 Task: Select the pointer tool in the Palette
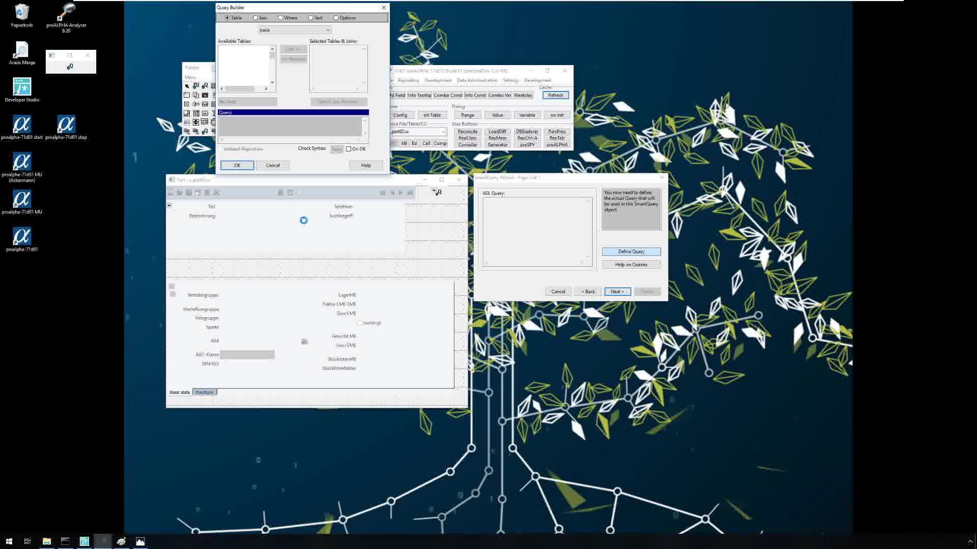pyautogui.click(x=187, y=86)
